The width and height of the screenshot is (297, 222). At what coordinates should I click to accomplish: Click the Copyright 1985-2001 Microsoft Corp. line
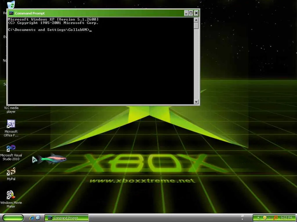point(53,23)
